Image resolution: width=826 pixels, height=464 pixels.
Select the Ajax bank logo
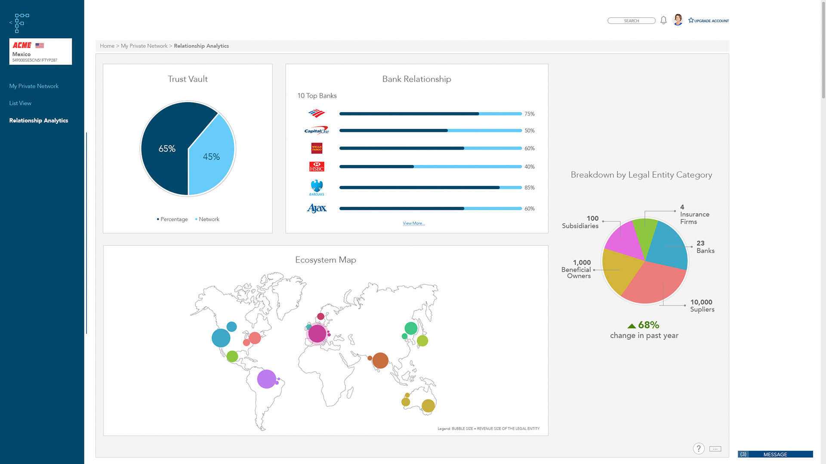317,208
